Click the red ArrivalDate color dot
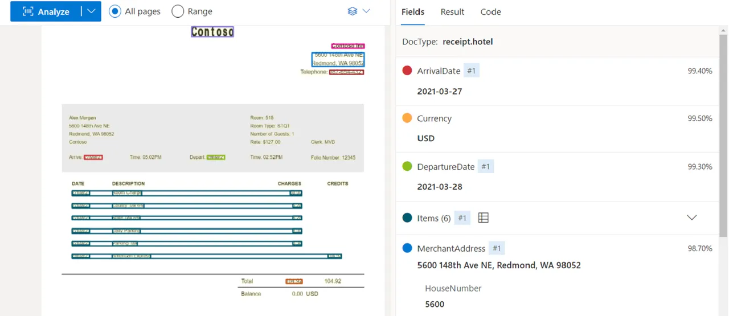Viewport: 729px width, 316px height. tap(407, 71)
